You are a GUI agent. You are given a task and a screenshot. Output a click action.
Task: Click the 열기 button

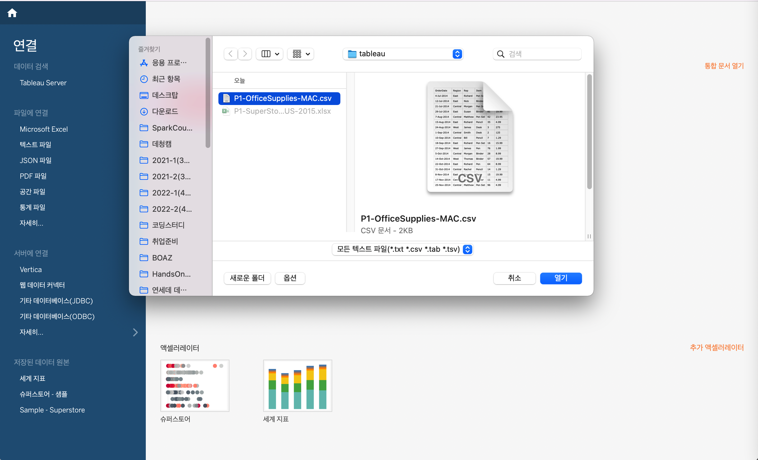click(x=561, y=278)
